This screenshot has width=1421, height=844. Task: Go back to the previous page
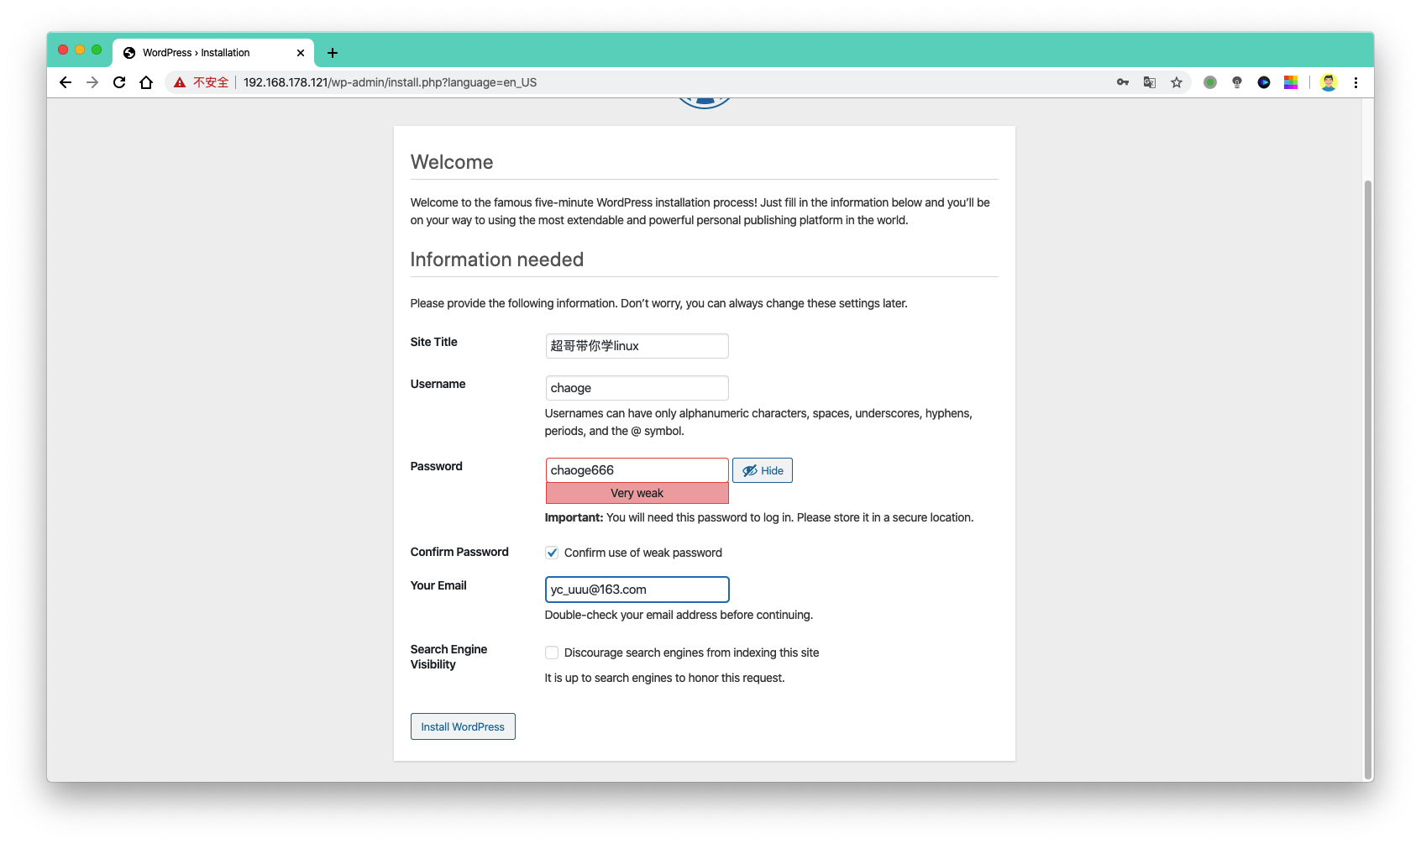point(66,82)
